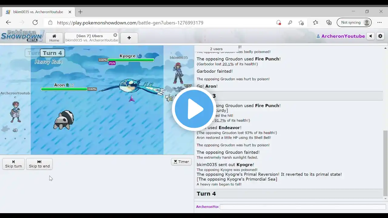Image resolution: width=388 pixels, height=218 pixels.
Task: Click the ArcheronYoutube trainer sprite in the battle
Action: point(15,112)
